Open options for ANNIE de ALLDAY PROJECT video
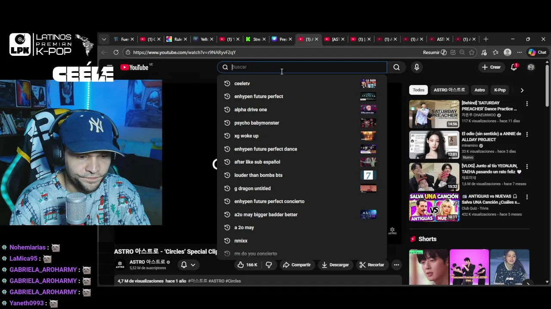 (x=527, y=134)
